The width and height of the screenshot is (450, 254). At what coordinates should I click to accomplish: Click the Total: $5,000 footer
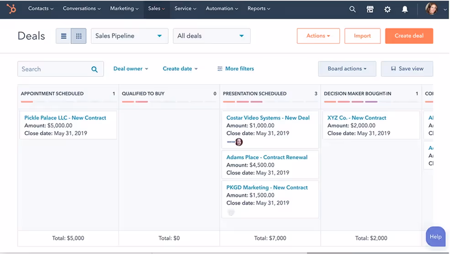click(68, 238)
